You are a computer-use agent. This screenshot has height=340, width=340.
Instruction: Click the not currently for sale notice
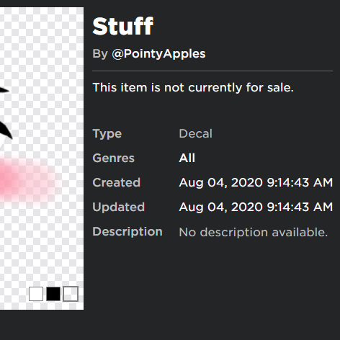(x=193, y=87)
